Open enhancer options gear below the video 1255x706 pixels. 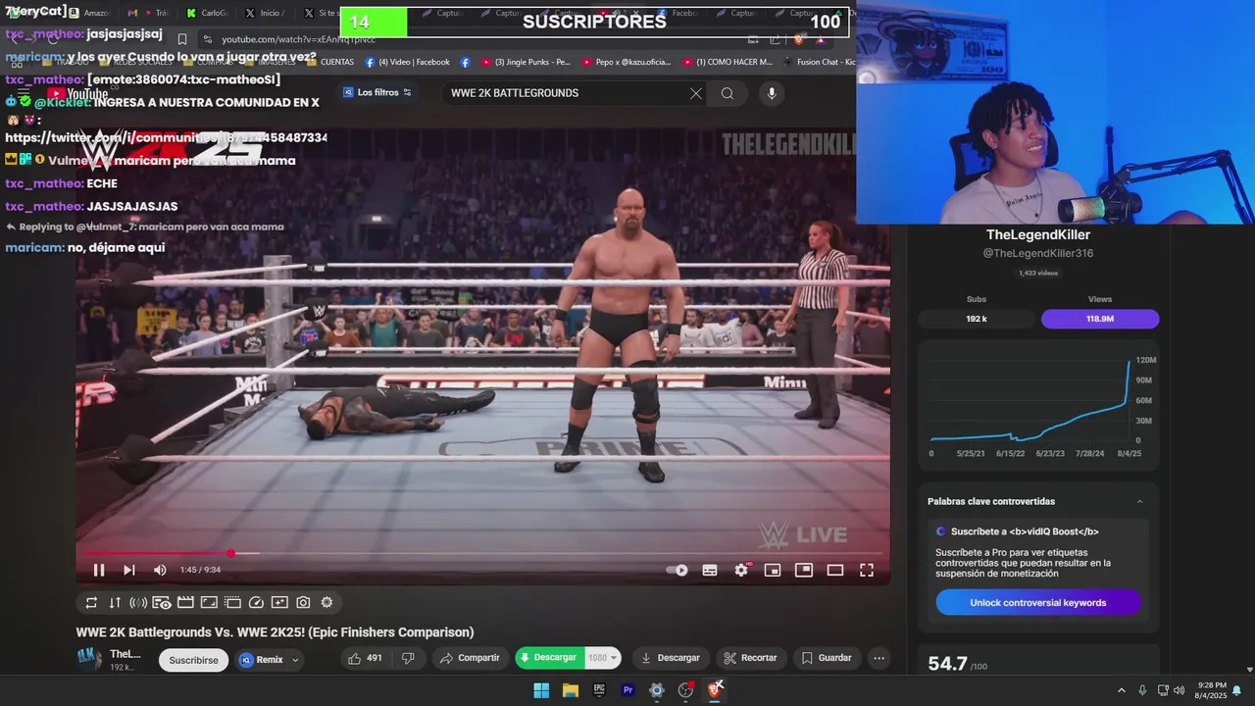click(326, 603)
